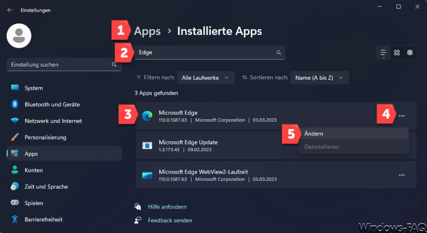Click the Einstellung suchen search field

(64, 64)
